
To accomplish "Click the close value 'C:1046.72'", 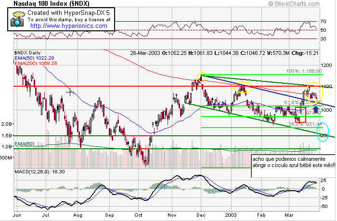I will pos(253,53).
